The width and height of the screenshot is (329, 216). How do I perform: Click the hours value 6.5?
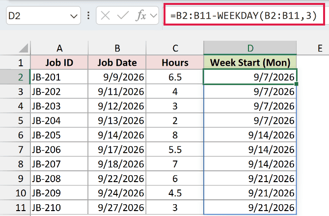(175, 77)
